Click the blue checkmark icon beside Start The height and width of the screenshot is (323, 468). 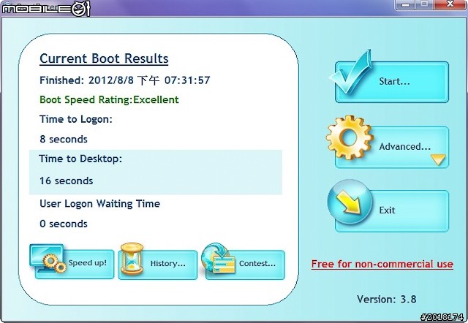[x=355, y=80]
